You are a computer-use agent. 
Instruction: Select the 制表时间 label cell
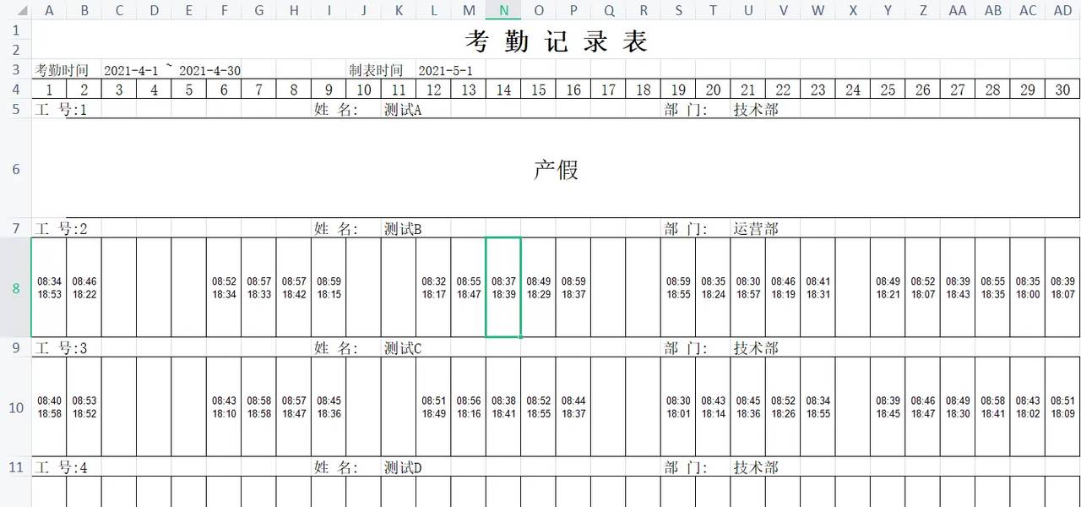click(376, 70)
